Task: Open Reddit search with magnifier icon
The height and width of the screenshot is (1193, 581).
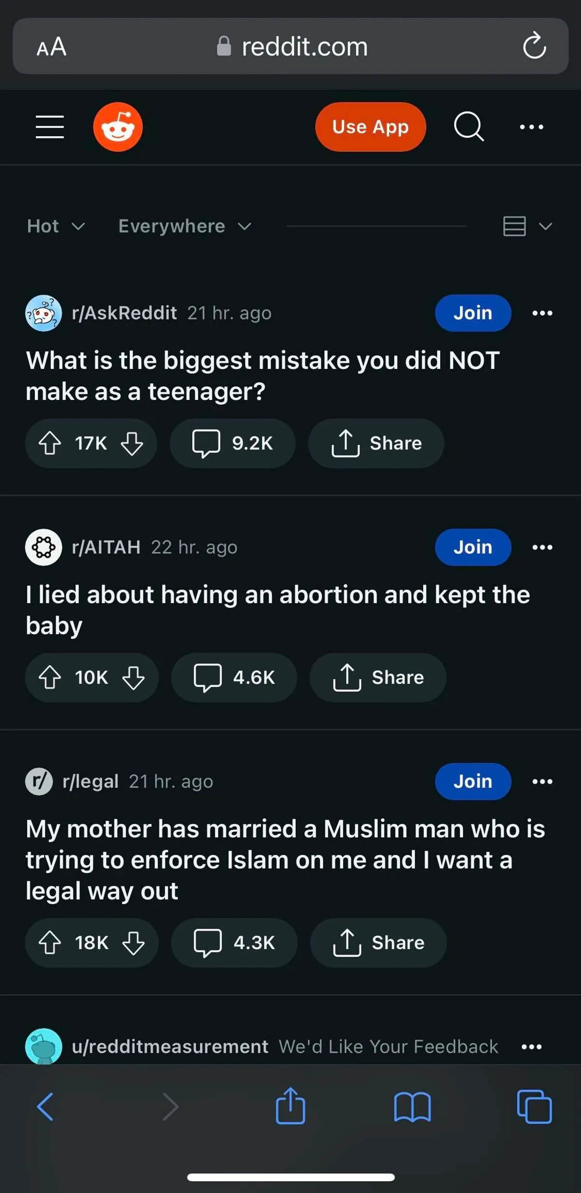Action: (469, 127)
